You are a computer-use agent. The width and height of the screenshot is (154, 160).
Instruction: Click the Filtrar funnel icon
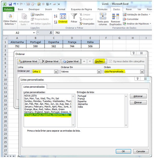coord(74,16)
